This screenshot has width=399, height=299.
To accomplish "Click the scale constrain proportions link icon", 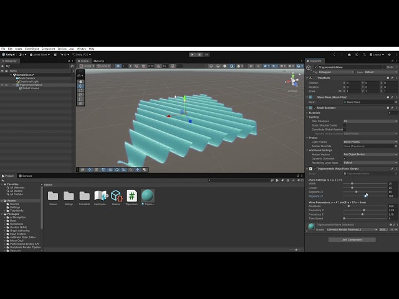I will [340, 92].
